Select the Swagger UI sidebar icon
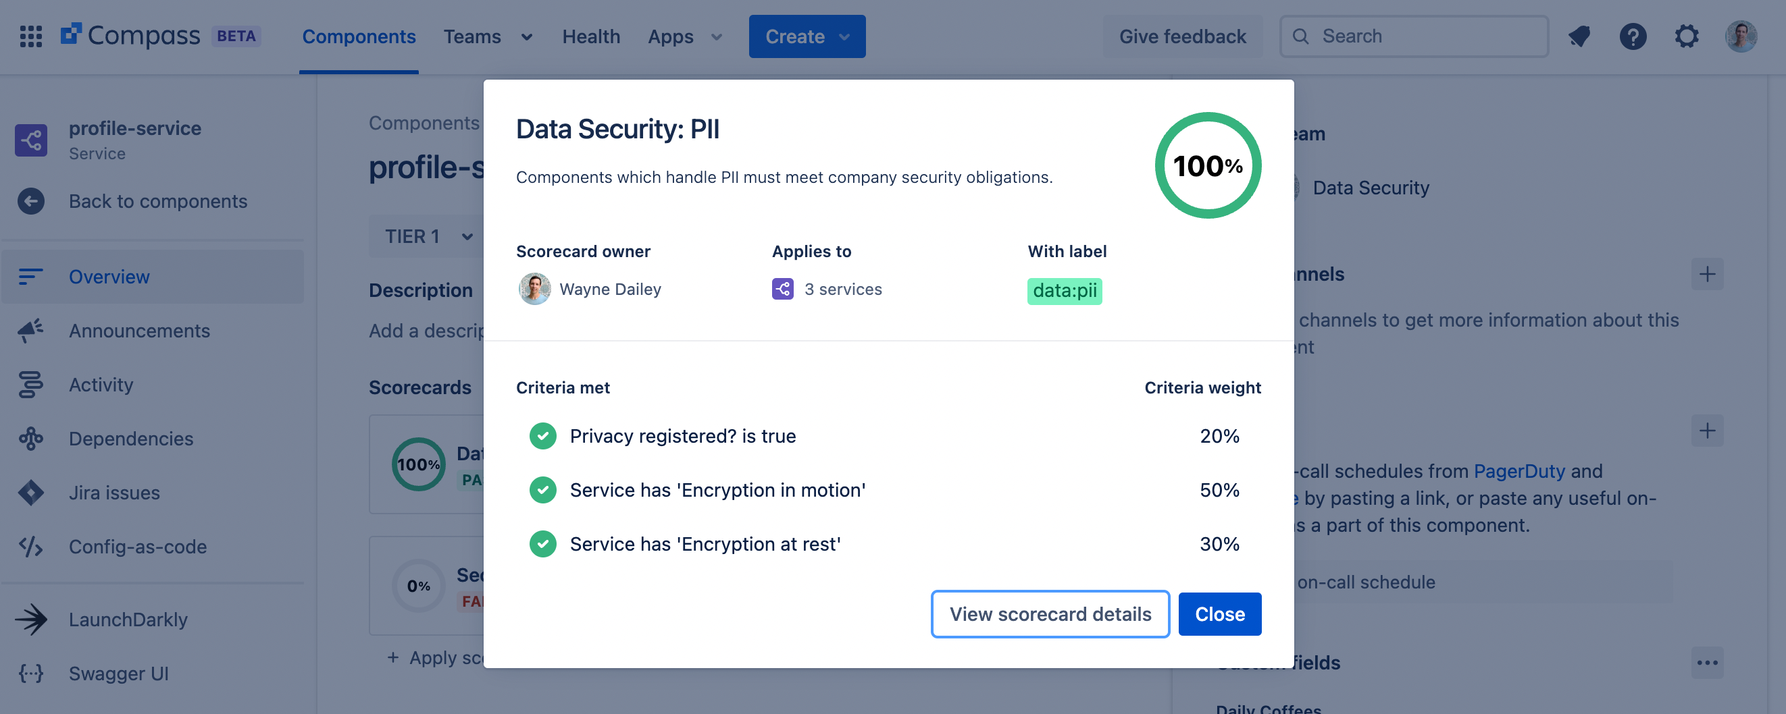This screenshot has width=1786, height=714. 30,672
